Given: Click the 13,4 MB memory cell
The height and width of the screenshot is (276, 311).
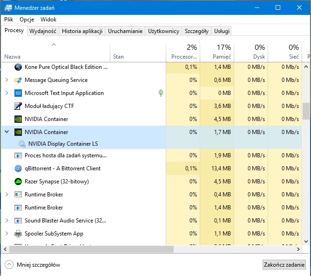Looking at the screenshot, I should [x=217, y=168].
